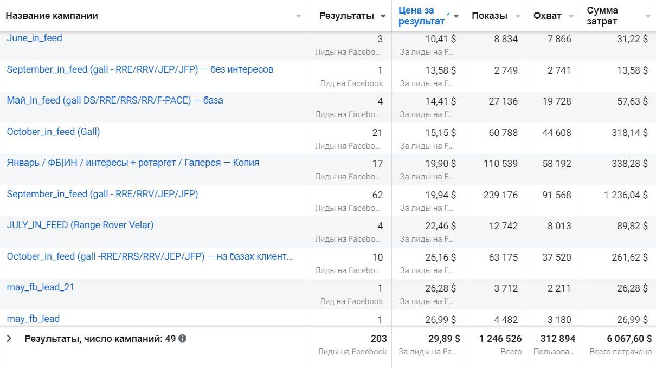Open October_in_feed на базах клиент campaign
Image resolution: width=656 pixels, height=368 pixels.
tap(150, 256)
